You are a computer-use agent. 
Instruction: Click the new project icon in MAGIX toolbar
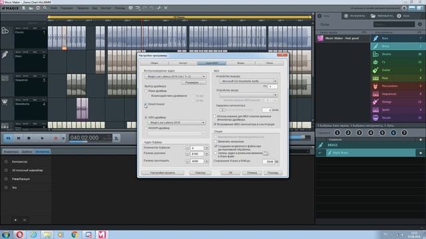[24, 8]
